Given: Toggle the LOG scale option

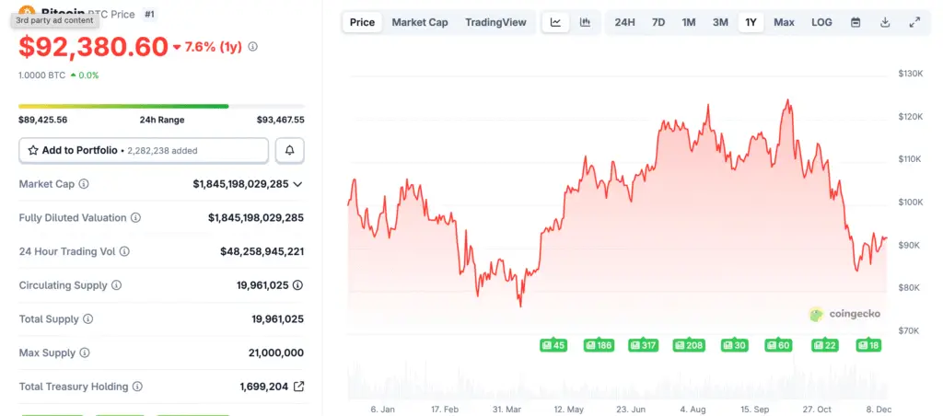Looking at the screenshot, I should (821, 22).
